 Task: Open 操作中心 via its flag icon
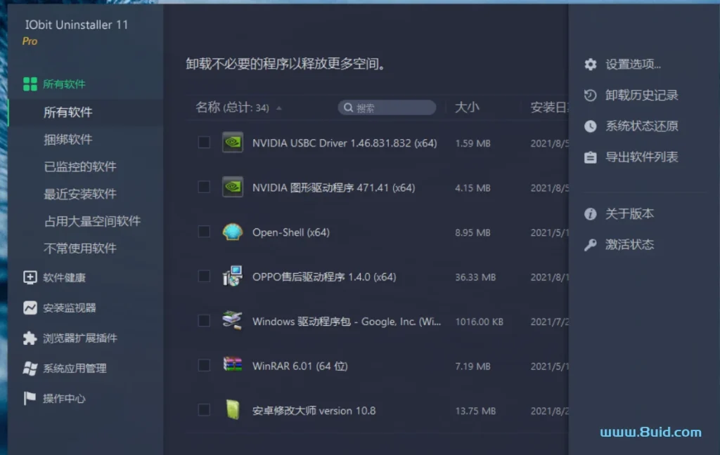(x=29, y=398)
